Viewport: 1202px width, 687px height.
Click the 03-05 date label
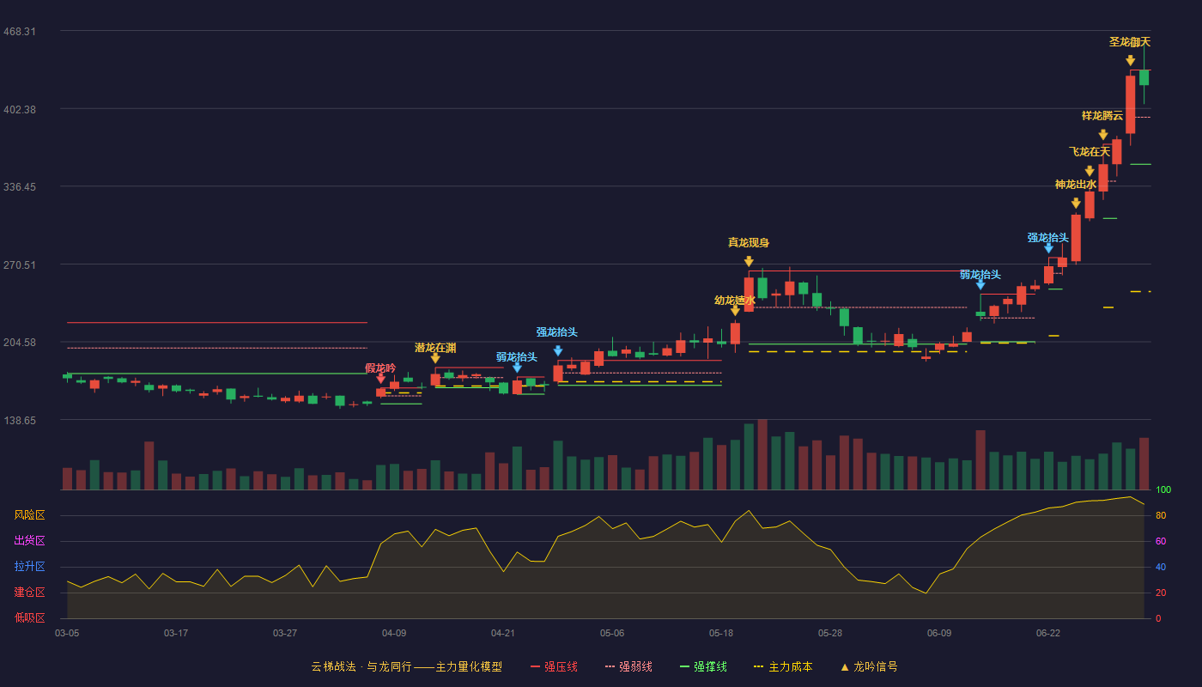click(x=67, y=633)
